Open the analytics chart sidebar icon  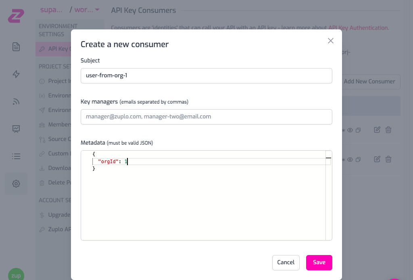16,129
